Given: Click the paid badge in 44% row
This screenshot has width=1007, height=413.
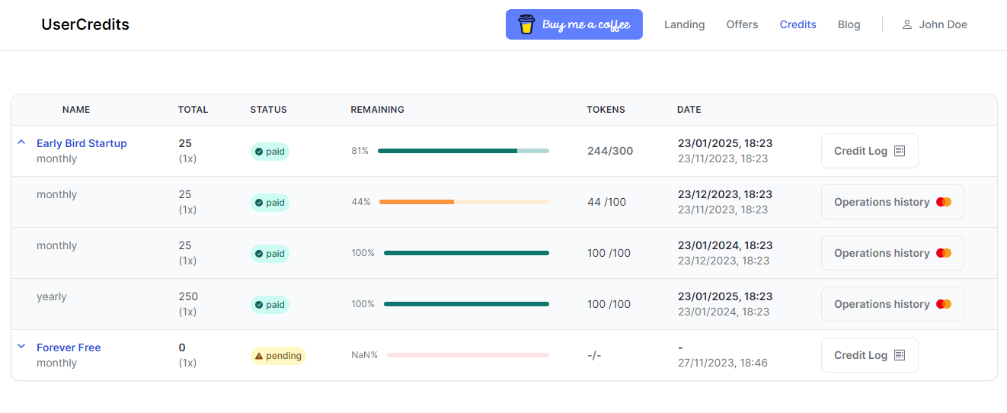Looking at the screenshot, I should (270, 203).
